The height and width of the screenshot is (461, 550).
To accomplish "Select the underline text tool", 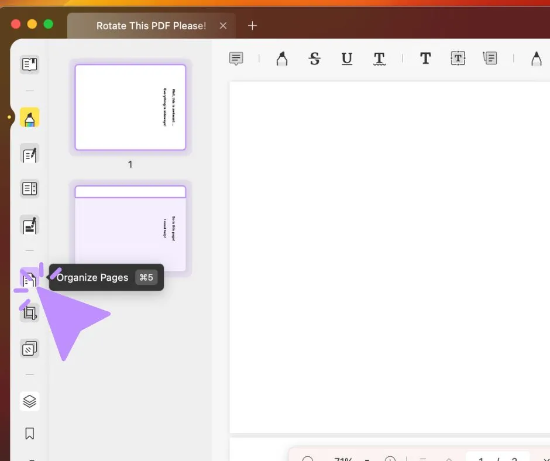I will (346, 59).
